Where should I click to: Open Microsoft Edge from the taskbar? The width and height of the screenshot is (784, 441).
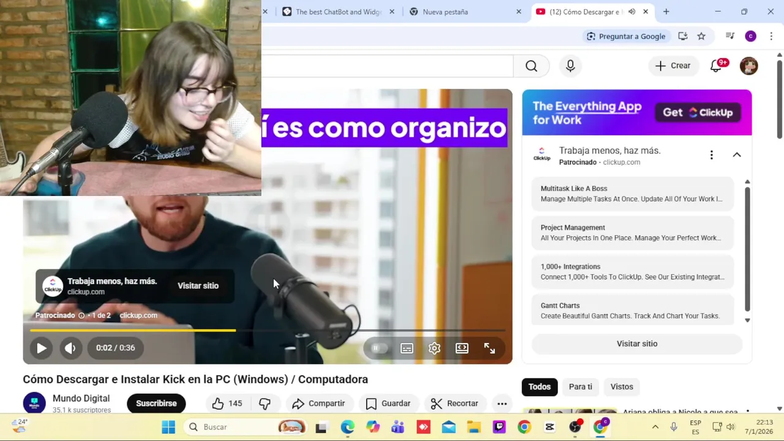(x=347, y=427)
